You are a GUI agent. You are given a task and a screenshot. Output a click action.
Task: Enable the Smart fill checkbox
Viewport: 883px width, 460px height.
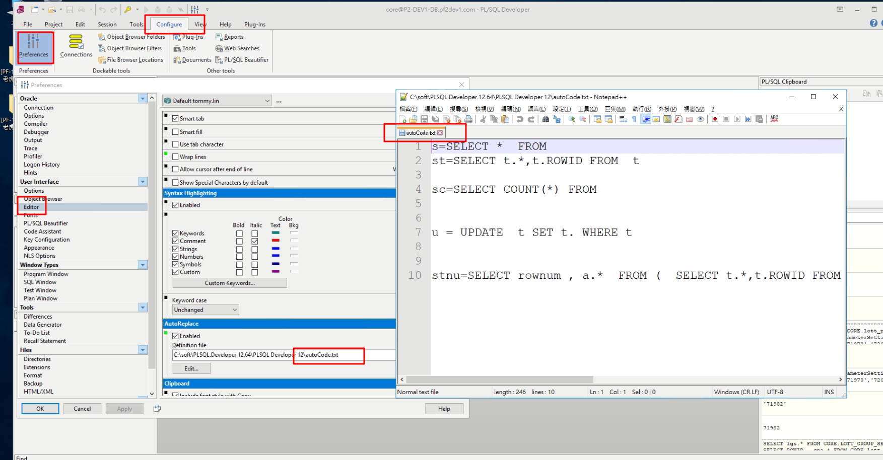point(175,132)
